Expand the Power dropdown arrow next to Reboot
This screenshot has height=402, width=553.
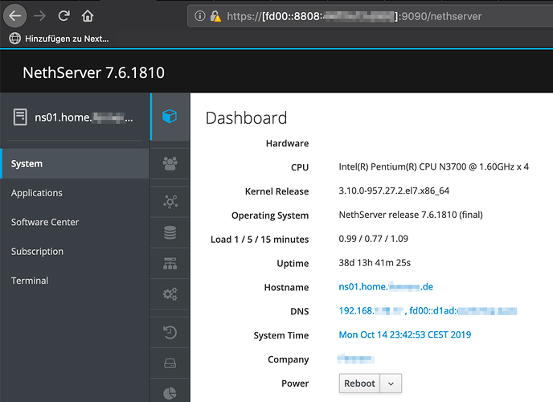coord(391,384)
